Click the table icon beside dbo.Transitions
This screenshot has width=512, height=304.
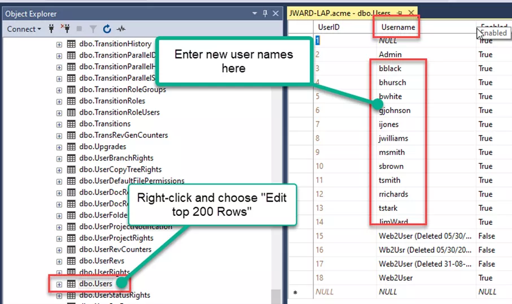72,124
